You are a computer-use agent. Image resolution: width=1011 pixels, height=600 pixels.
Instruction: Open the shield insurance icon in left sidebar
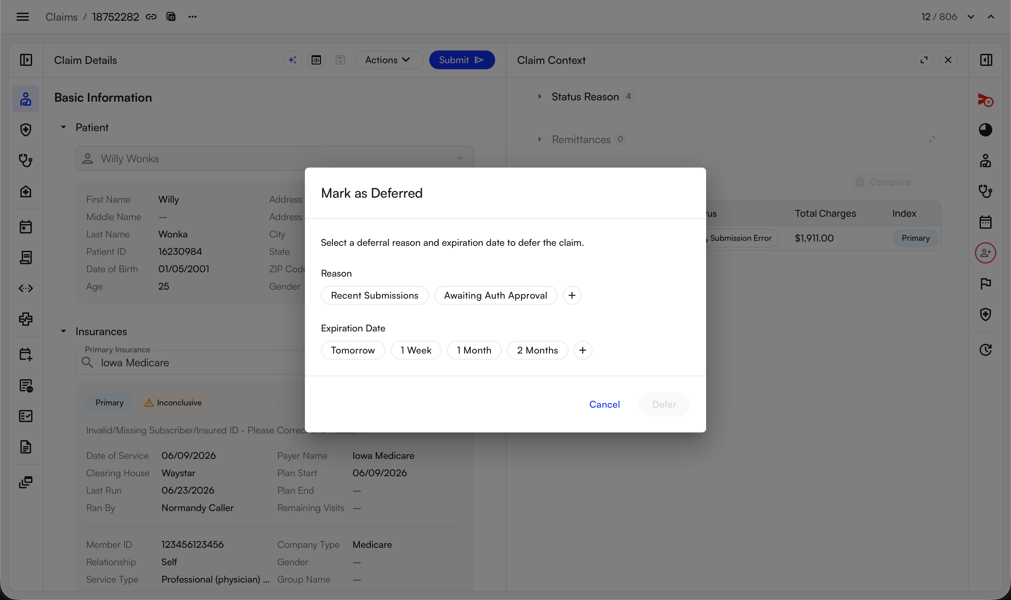(26, 130)
